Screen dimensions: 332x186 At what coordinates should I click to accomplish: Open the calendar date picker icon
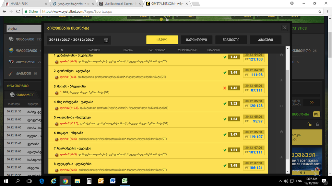106,40
